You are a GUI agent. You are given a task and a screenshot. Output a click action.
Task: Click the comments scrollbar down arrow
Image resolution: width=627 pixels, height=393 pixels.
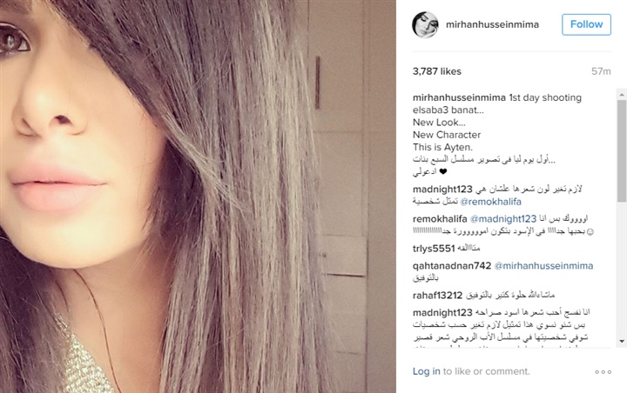pos(622,342)
